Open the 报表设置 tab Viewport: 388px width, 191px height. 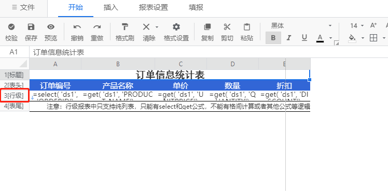[x=154, y=7]
